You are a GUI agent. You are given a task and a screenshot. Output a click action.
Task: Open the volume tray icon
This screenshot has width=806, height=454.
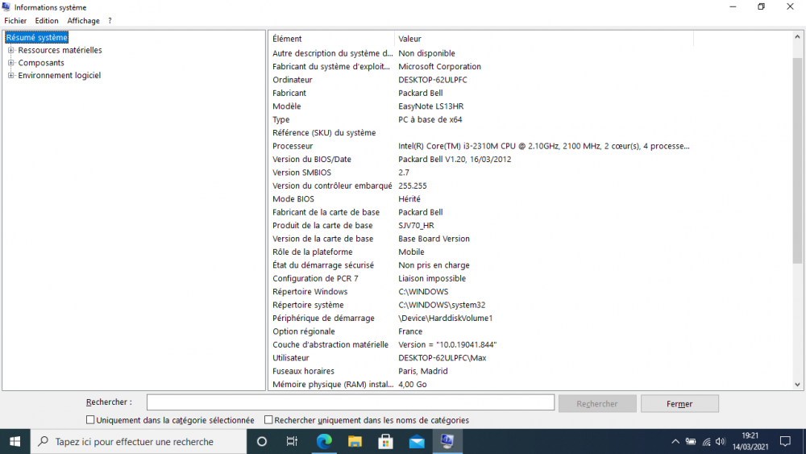click(x=721, y=441)
